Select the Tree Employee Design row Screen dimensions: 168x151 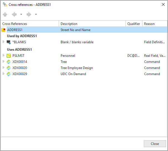pyautogui.click(x=84, y=68)
